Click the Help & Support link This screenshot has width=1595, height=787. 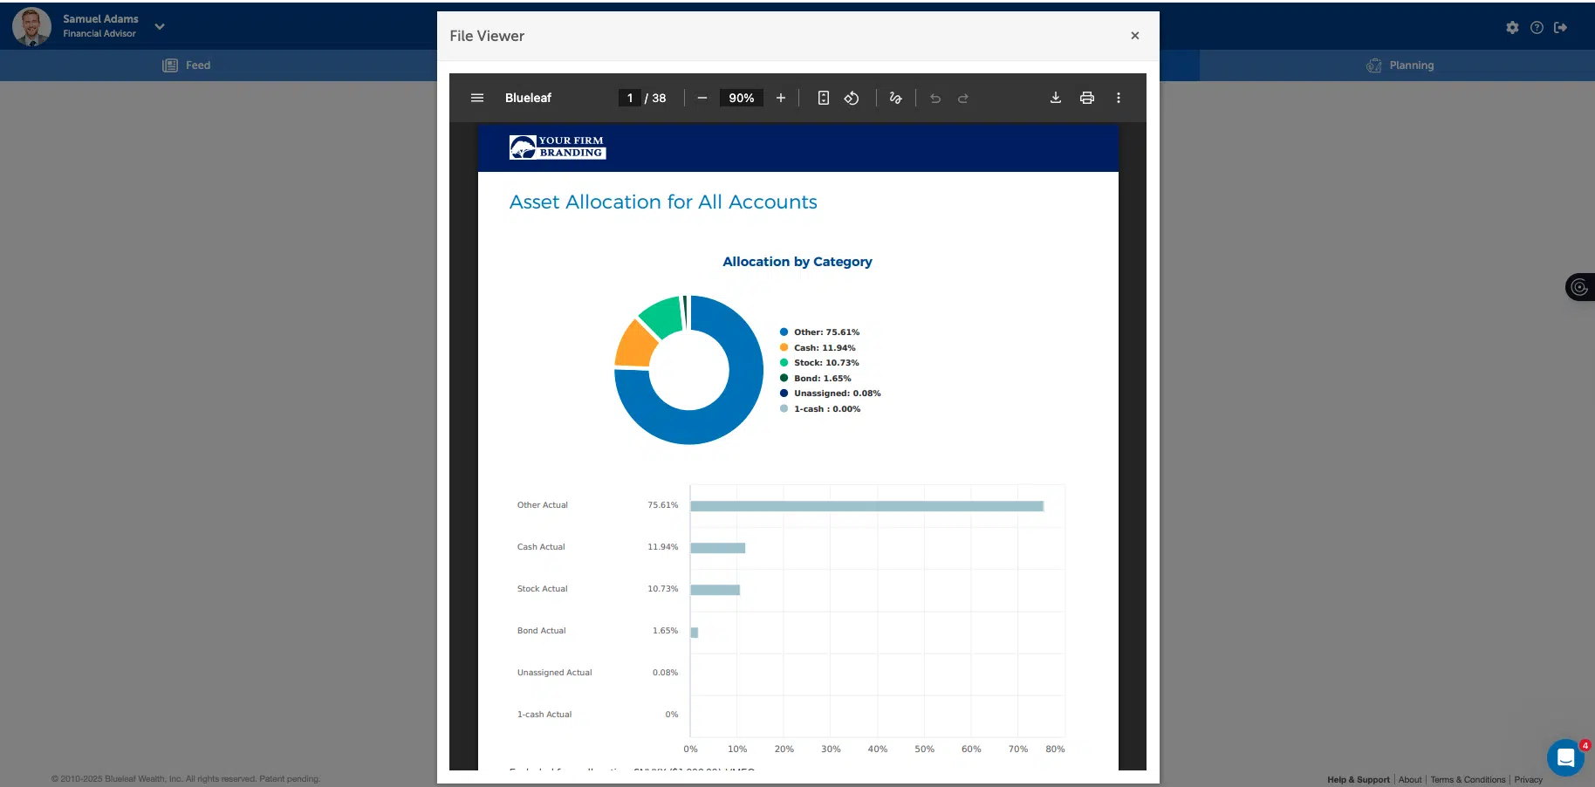click(x=1358, y=779)
